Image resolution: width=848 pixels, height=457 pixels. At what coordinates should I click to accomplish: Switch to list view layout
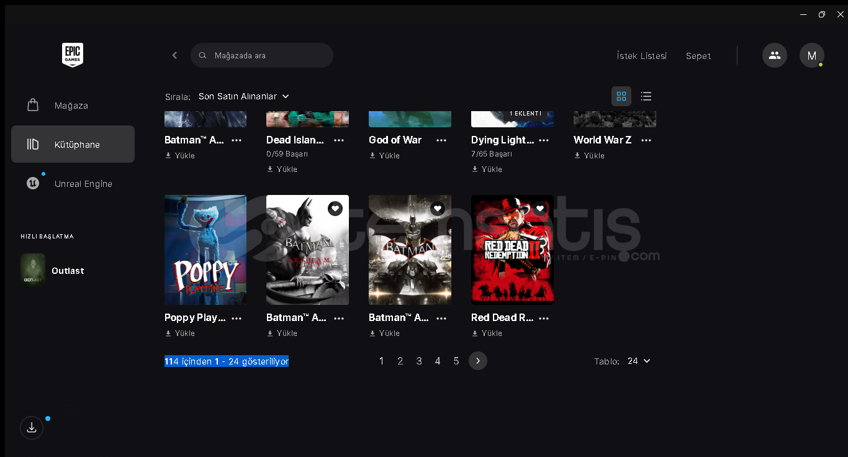(646, 96)
